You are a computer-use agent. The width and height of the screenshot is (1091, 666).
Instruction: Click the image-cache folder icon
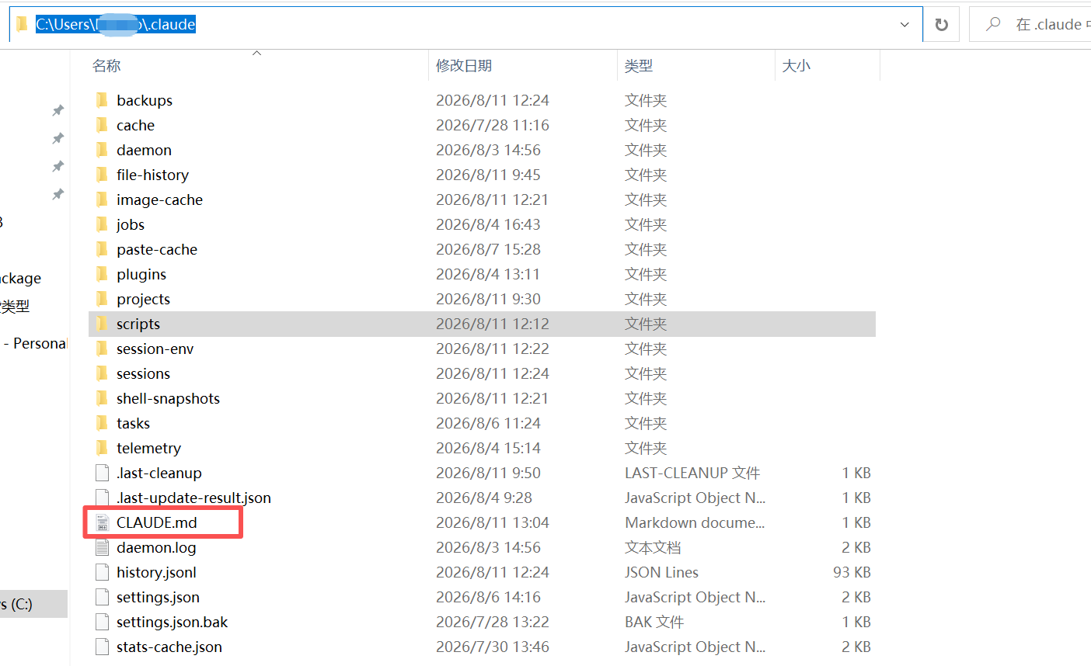click(102, 199)
